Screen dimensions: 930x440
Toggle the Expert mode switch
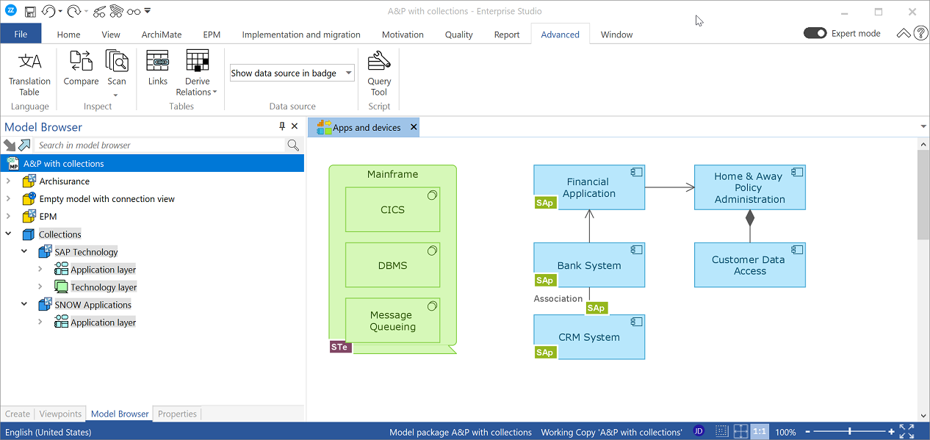(x=815, y=34)
